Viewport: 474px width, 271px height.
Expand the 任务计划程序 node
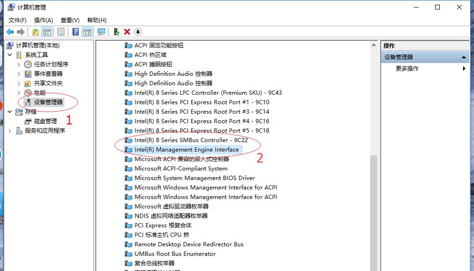point(19,64)
